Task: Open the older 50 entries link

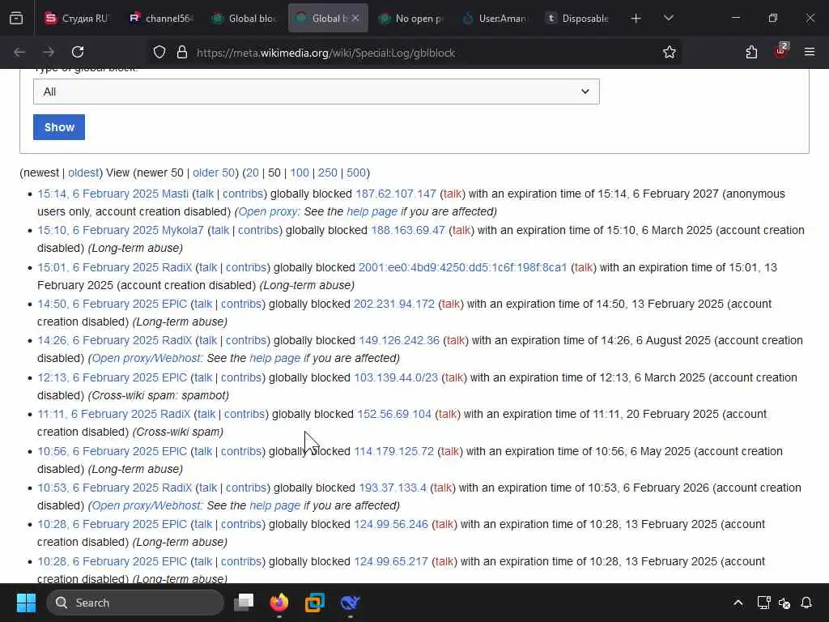Action: [214, 173]
